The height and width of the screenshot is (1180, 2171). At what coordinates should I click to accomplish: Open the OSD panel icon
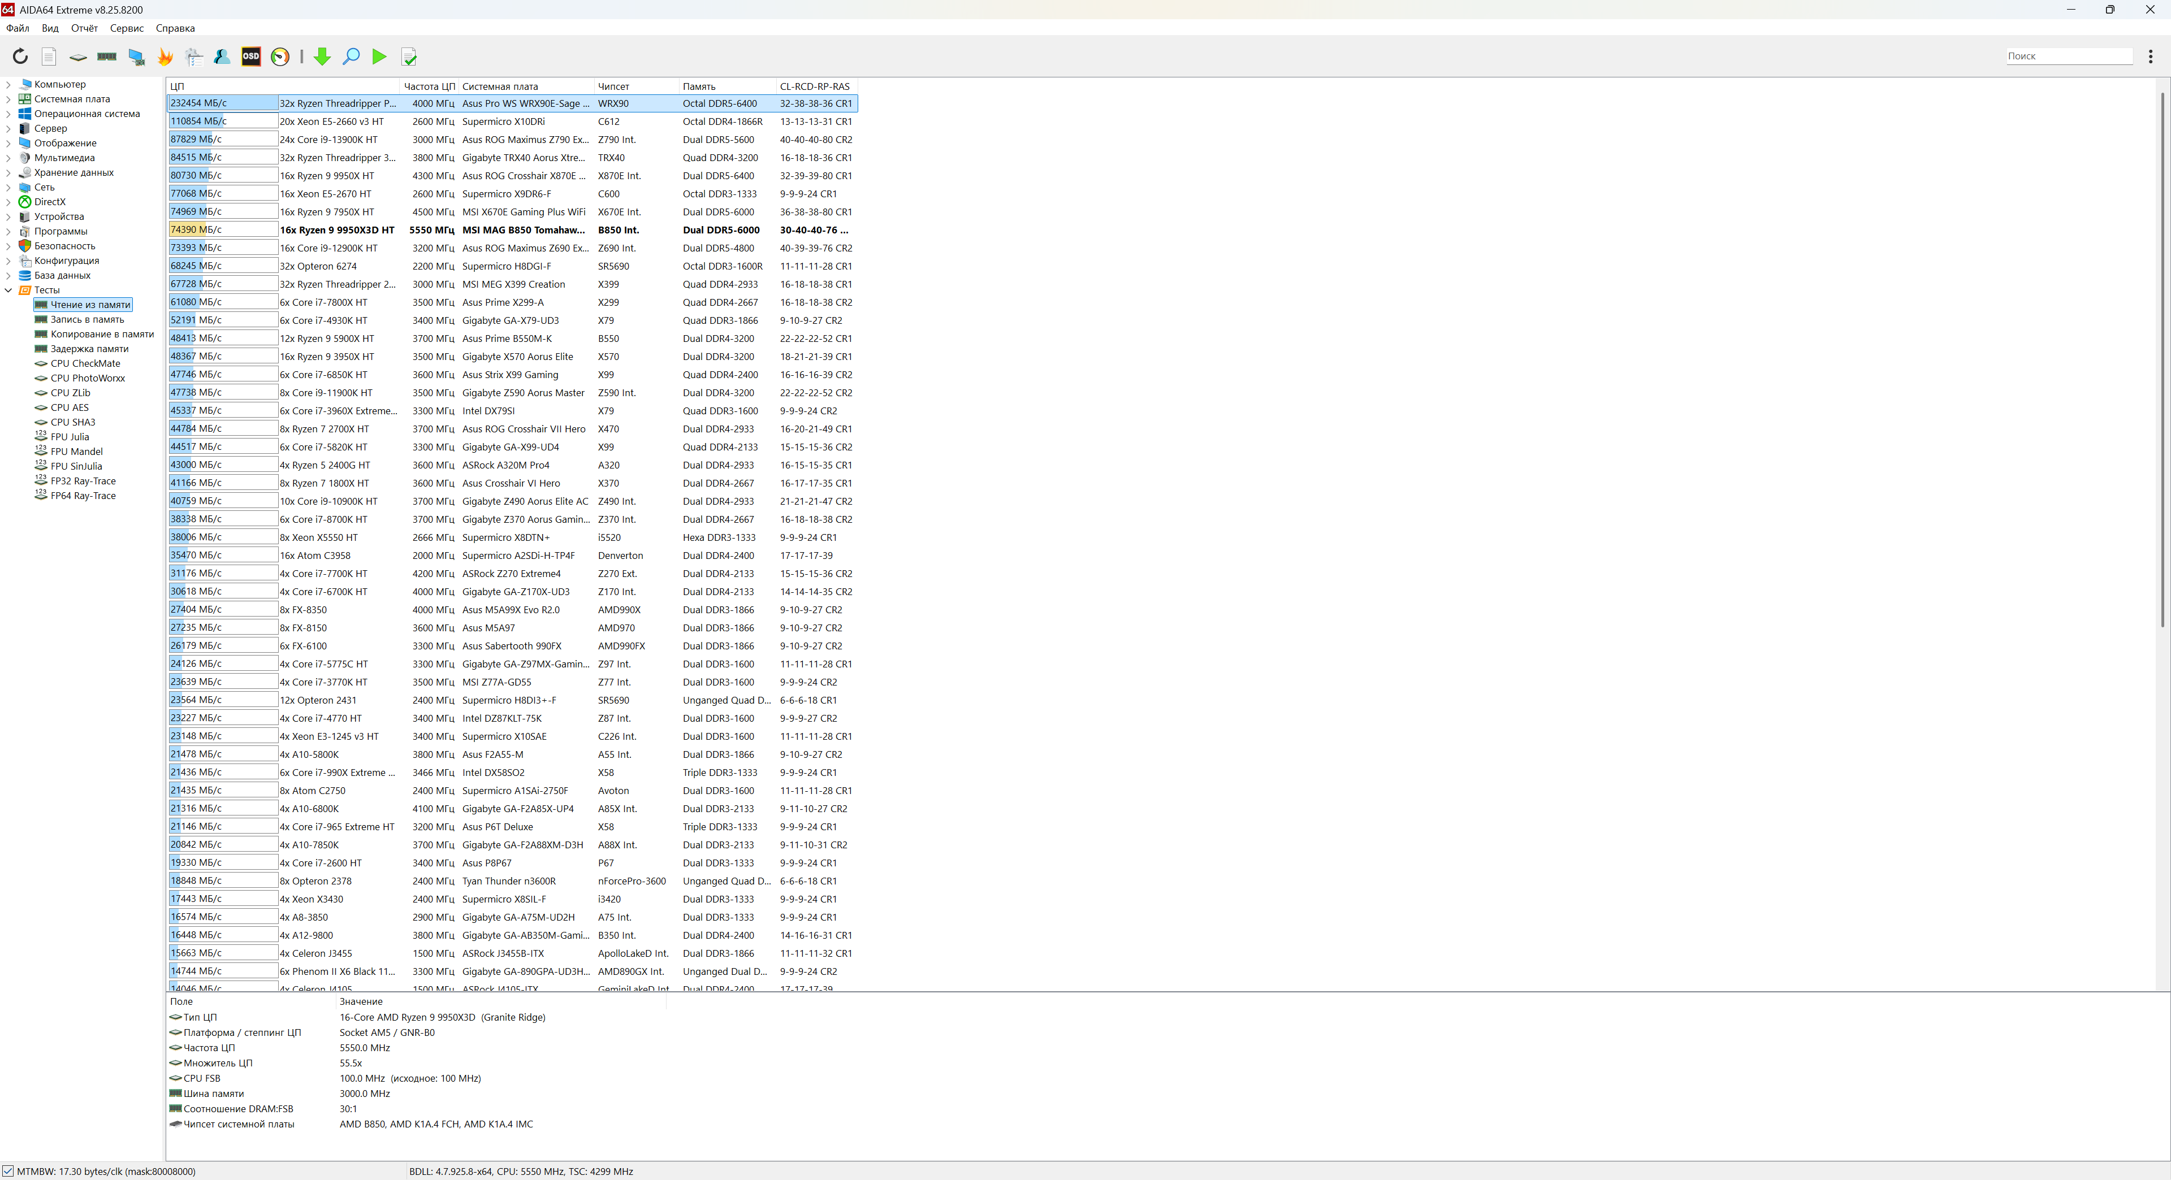point(251,57)
